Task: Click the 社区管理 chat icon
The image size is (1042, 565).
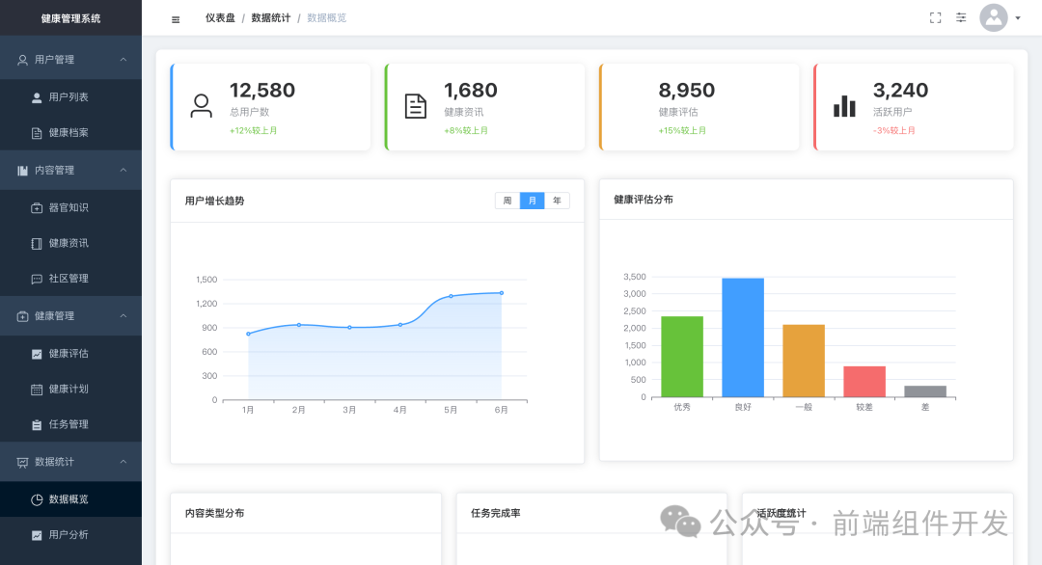Action: 35,279
